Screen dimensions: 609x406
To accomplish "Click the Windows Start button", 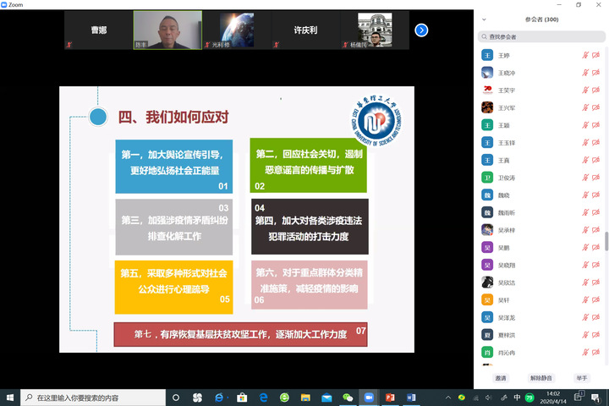I will coord(10,398).
